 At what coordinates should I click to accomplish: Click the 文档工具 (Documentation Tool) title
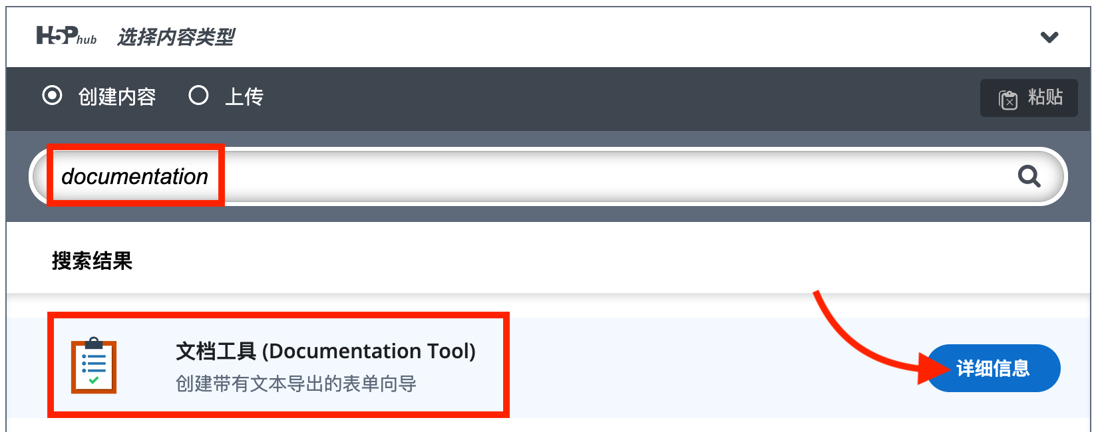pyautogui.click(x=325, y=351)
